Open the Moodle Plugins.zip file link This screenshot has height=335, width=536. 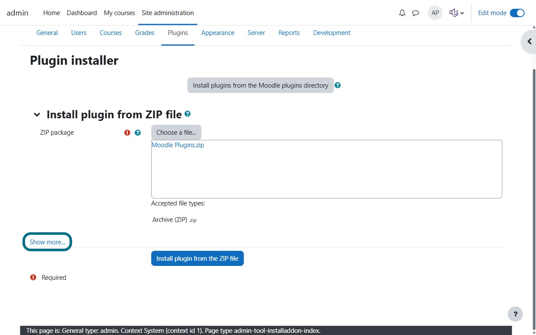point(178,145)
